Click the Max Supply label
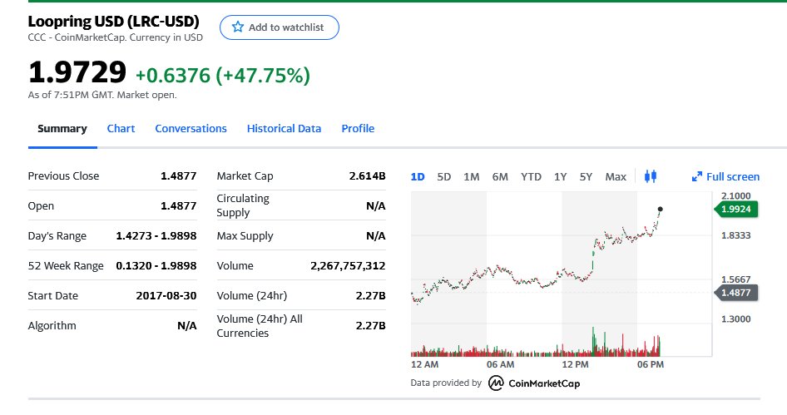The image size is (787, 415). click(245, 236)
